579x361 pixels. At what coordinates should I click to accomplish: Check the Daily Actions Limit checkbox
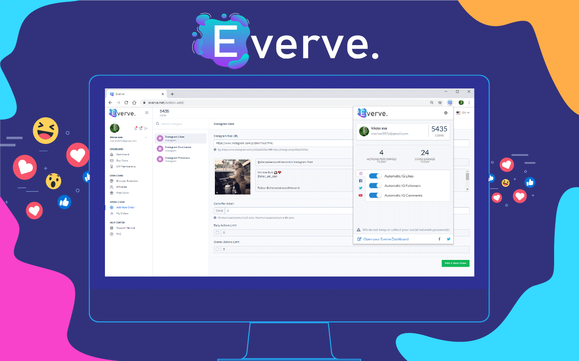[217, 233]
